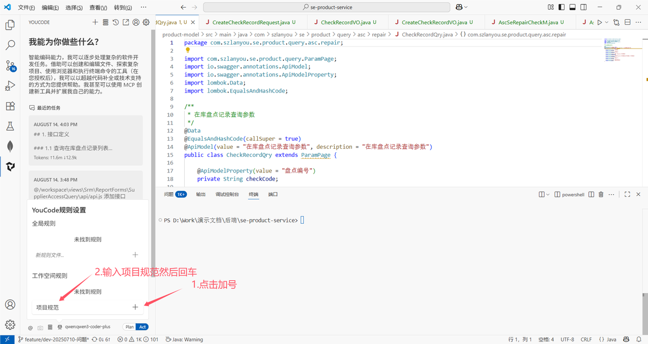Expand the powershell terminal launch profile dropdown
This screenshot has height=344, width=648.
tap(548, 194)
